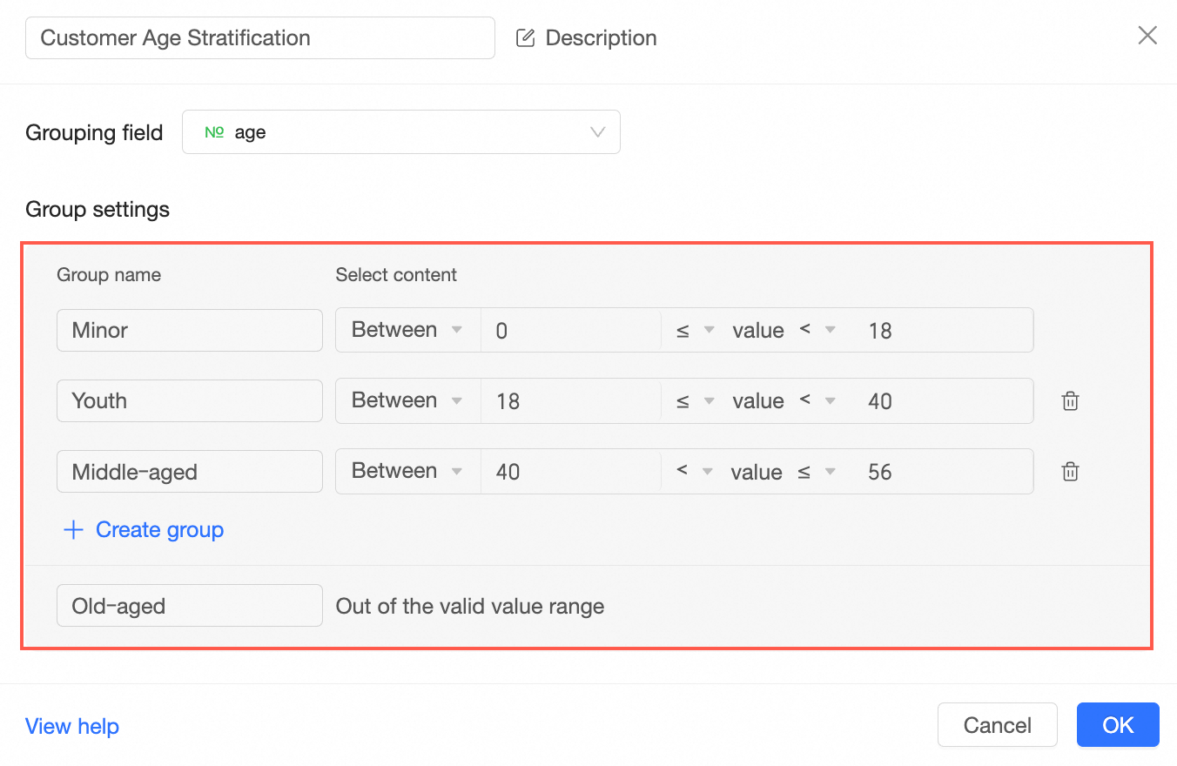The image size is (1177, 766).
Task: Open the Between dropdown for Youth group
Action: click(407, 400)
